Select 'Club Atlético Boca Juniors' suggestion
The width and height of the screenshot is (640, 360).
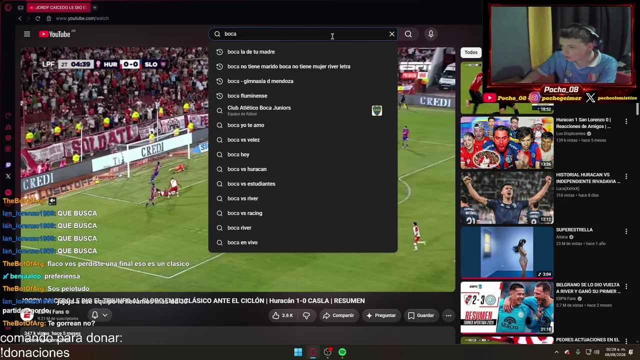pyautogui.click(x=303, y=110)
